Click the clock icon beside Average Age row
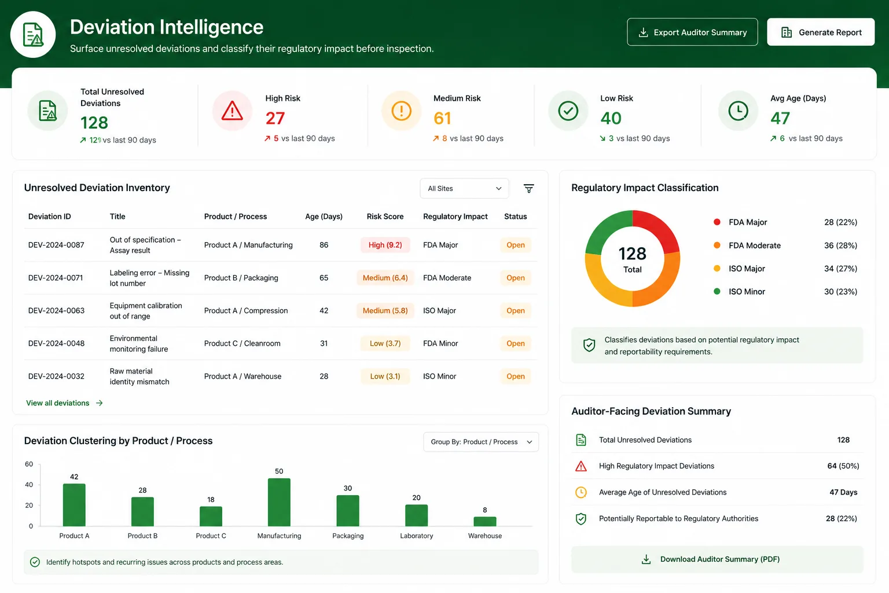 coord(581,492)
